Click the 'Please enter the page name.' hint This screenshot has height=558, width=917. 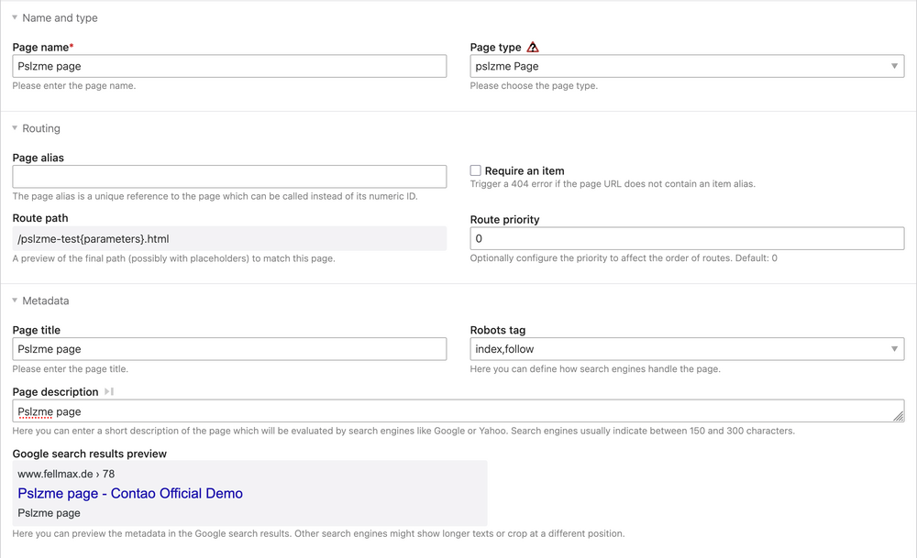74,86
